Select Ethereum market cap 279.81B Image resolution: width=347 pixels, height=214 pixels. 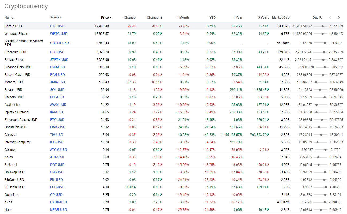(x=283, y=52)
